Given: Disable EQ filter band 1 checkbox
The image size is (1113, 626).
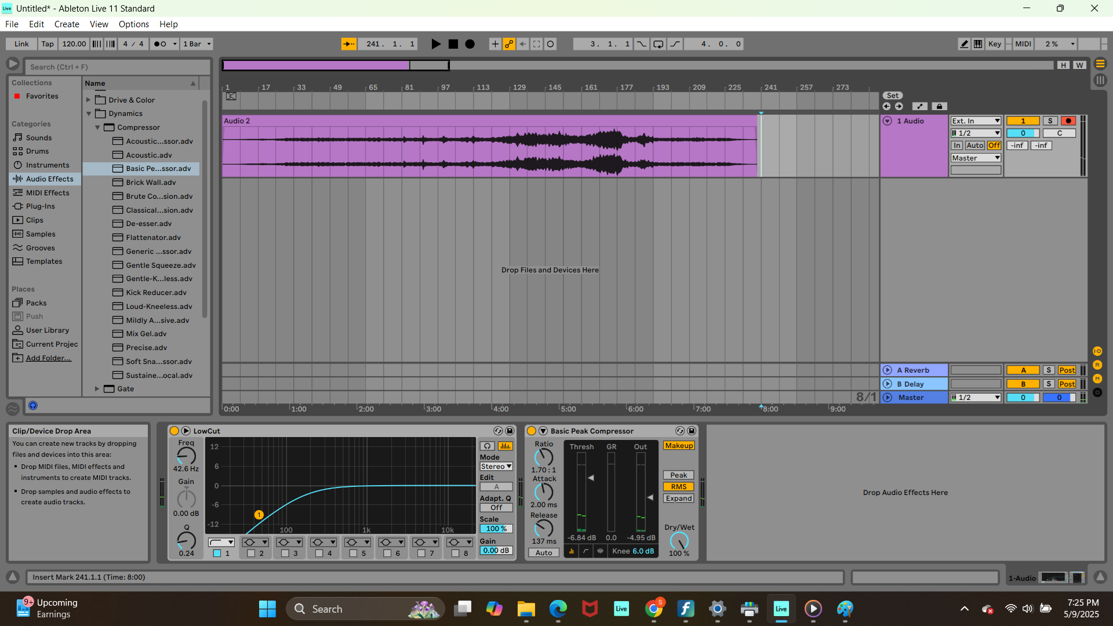Looking at the screenshot, I should coord(217,554).
